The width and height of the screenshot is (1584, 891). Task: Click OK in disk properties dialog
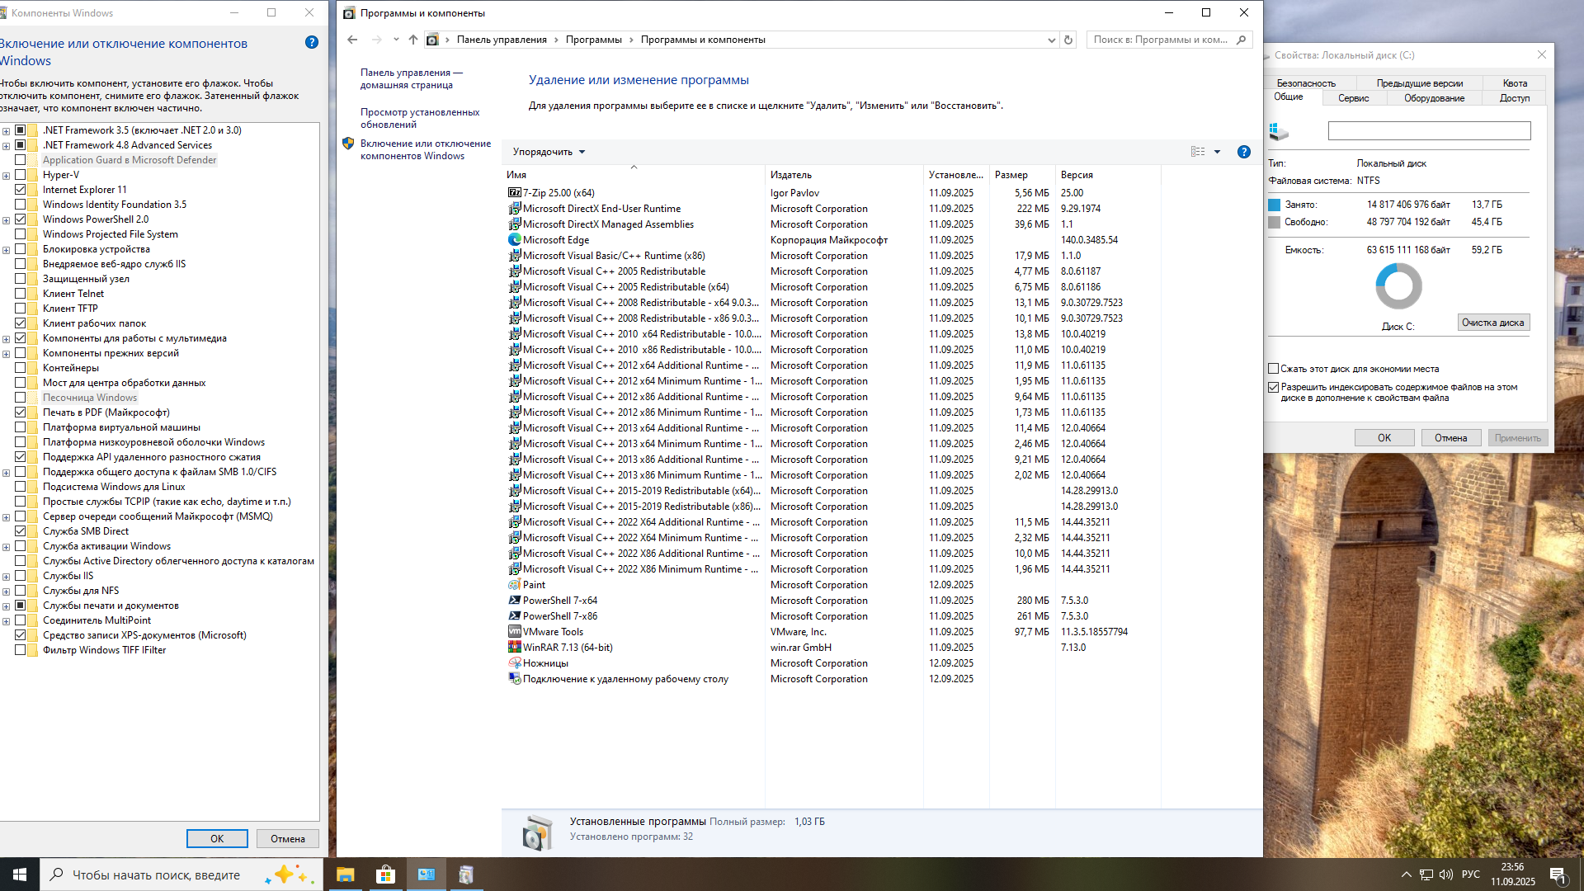point(1384,438)
